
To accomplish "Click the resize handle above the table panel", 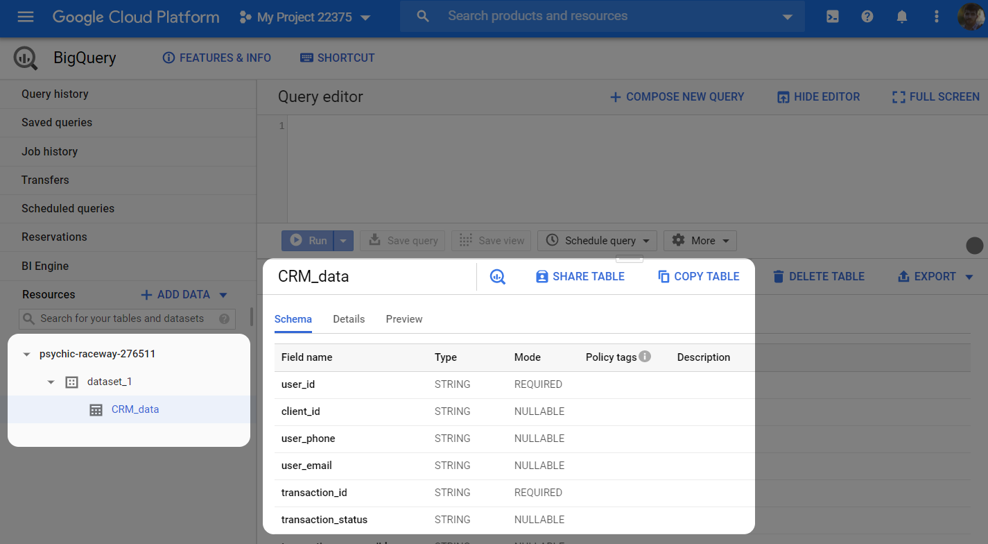I will click(x=630, y=259).
